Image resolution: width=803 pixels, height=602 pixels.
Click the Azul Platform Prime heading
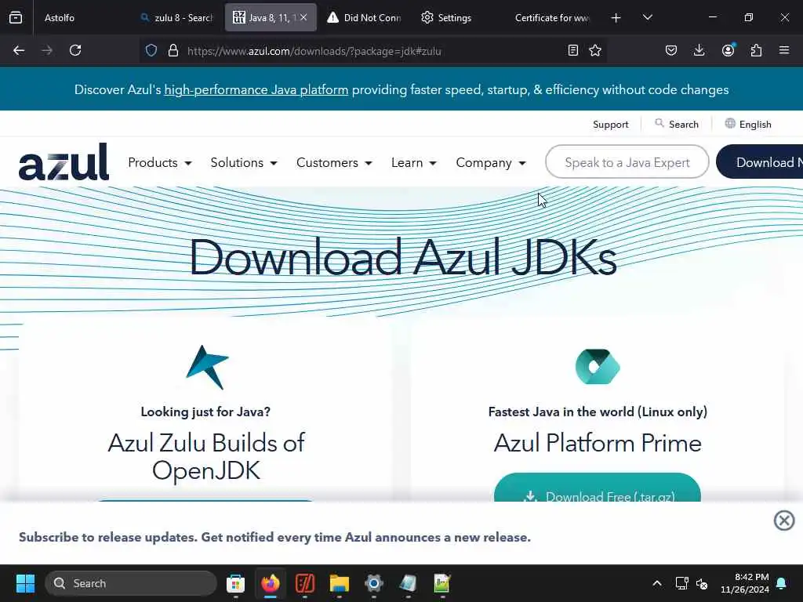coord(598,443)
